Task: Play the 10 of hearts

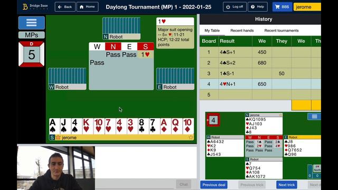Action: pyautogui.click(x=99, y=126)
